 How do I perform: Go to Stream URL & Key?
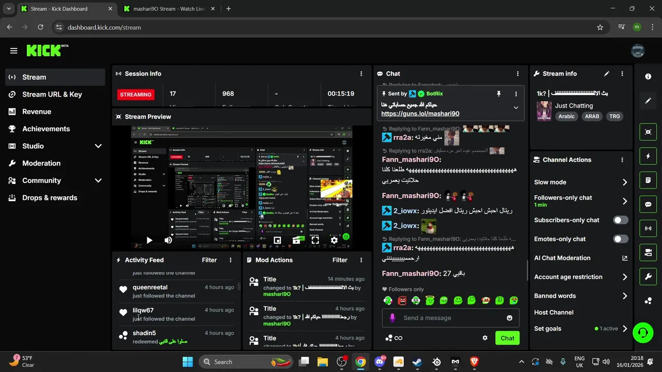point(55,95)
